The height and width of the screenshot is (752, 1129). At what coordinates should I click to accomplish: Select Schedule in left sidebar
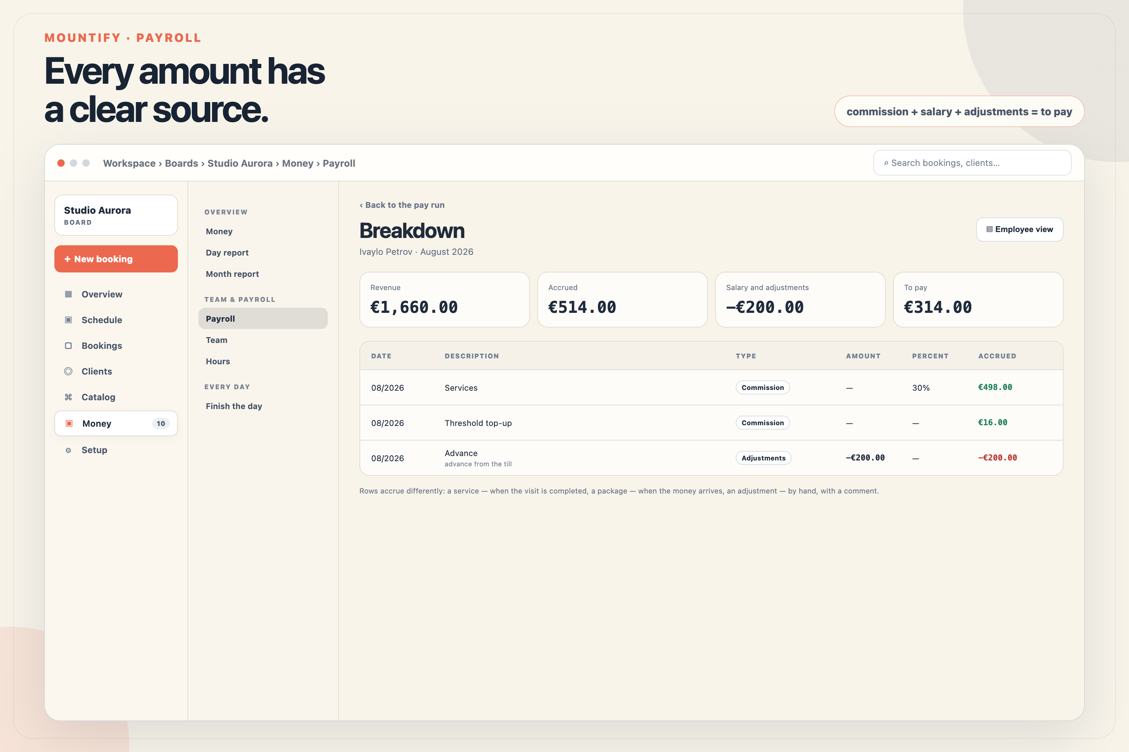(x=102, y=320)
